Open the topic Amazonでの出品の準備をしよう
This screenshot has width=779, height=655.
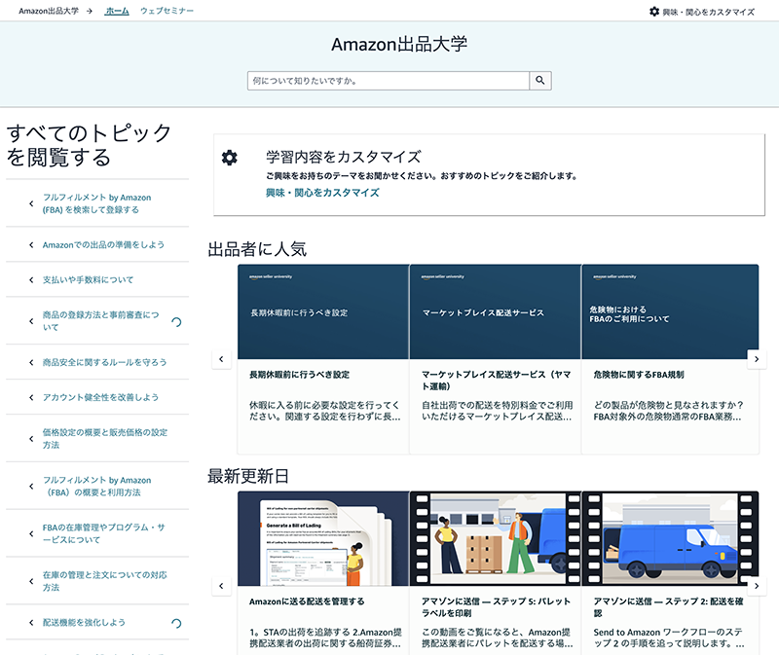[x=103, y=245]
